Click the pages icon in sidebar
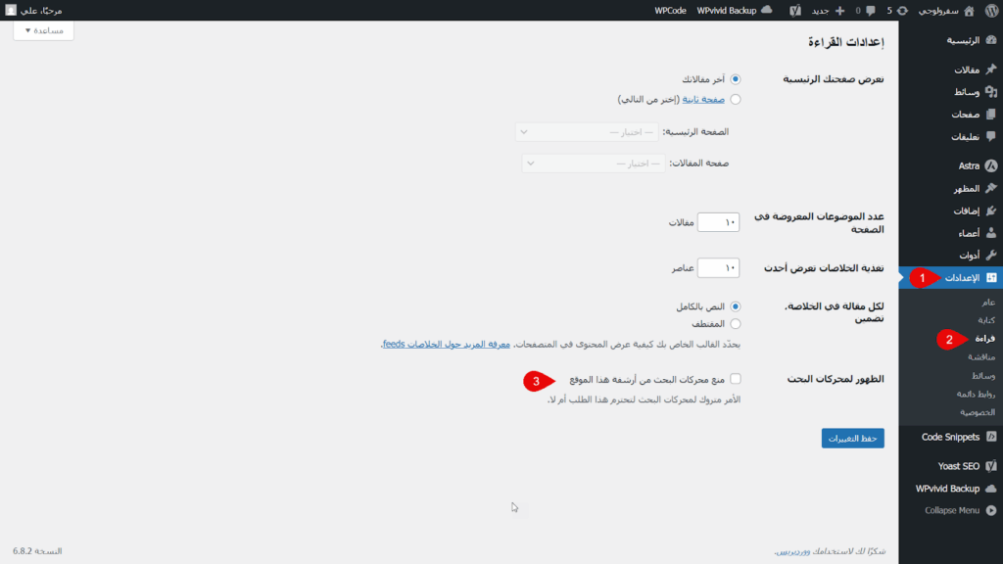The width and height of the screenshot is (1003, 564). 991,114
